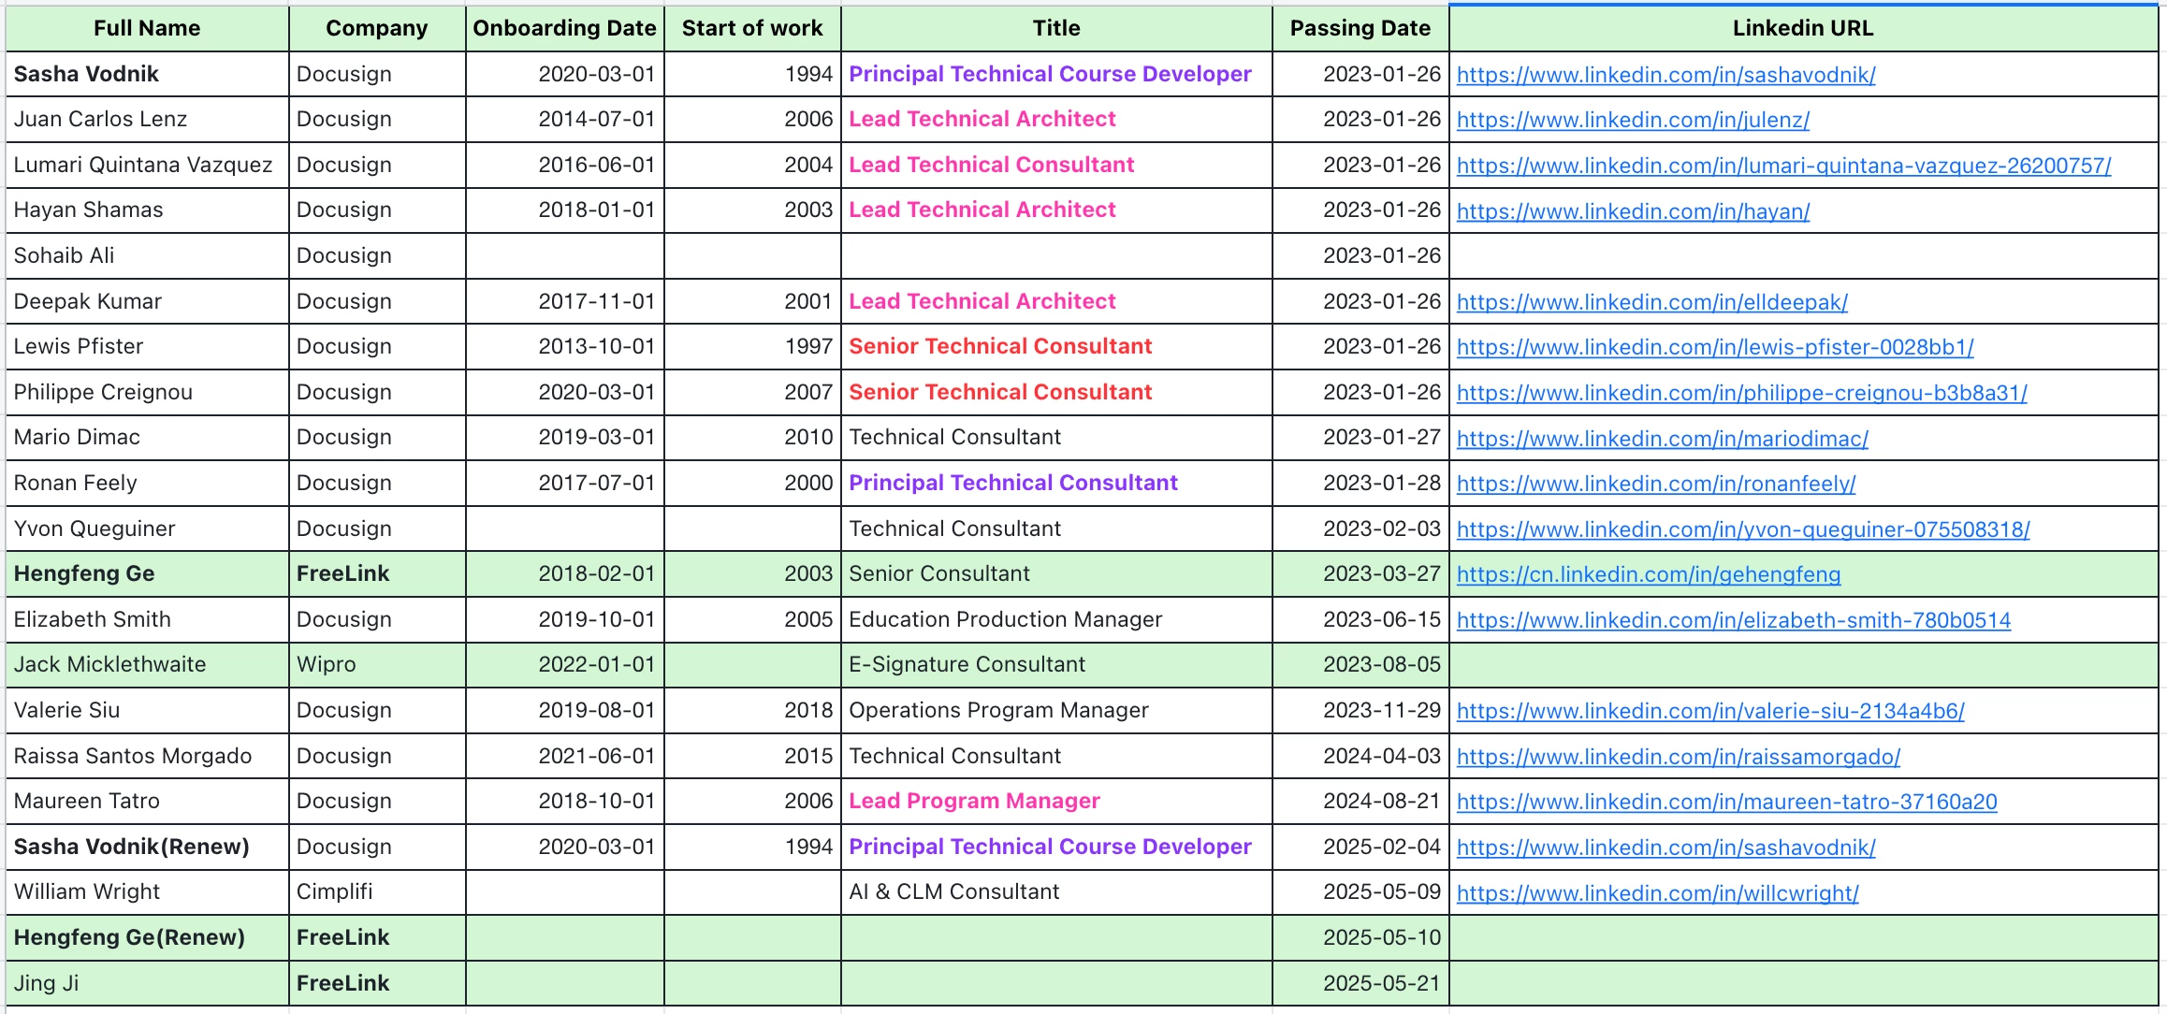Select the Full Name column header
This screenshot has width=2167, height=1014.
point(147,28)
